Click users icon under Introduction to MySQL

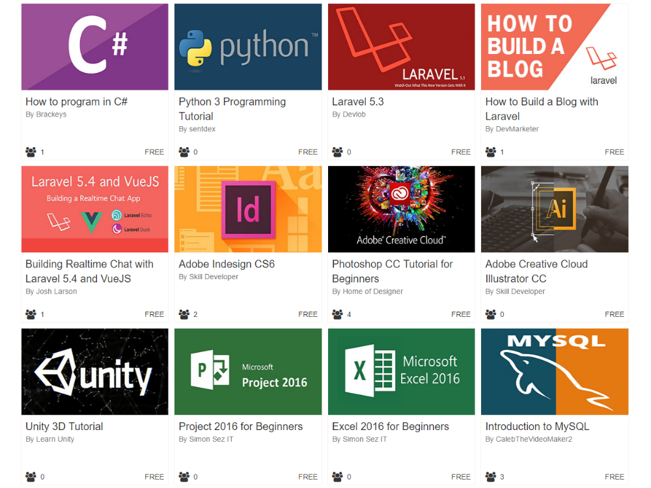[491, 477]
